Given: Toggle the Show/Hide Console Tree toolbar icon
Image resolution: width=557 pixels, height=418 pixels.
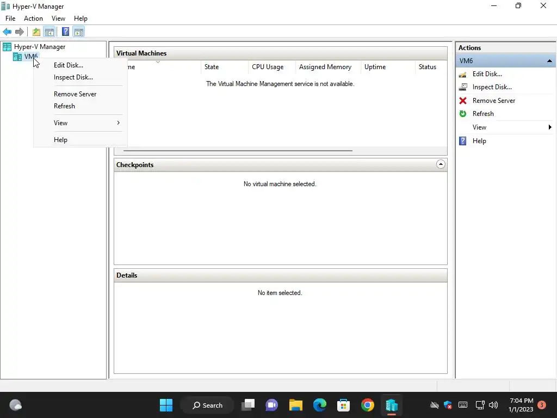Looking at the screenshot, I should [x=49, y=32].
